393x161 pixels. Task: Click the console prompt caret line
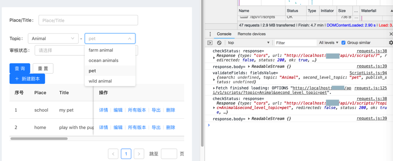pyautogui.click(x=299, y=125)
